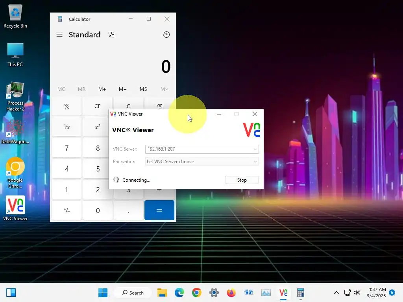Select the This PC desktop icon
This screenshot has height=302, width=403.
[15, 55]
